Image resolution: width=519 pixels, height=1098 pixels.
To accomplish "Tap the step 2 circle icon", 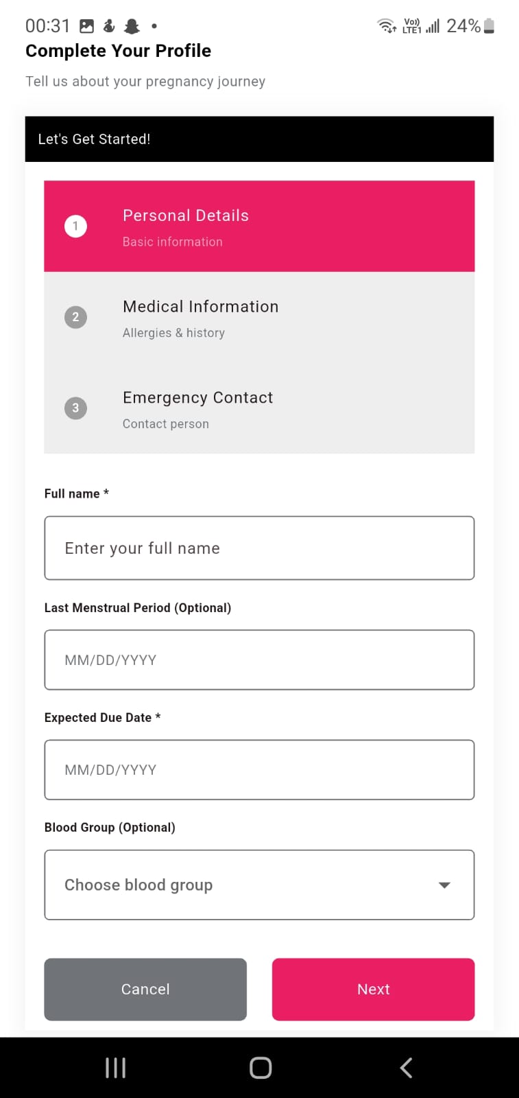I will coord(75,317).
